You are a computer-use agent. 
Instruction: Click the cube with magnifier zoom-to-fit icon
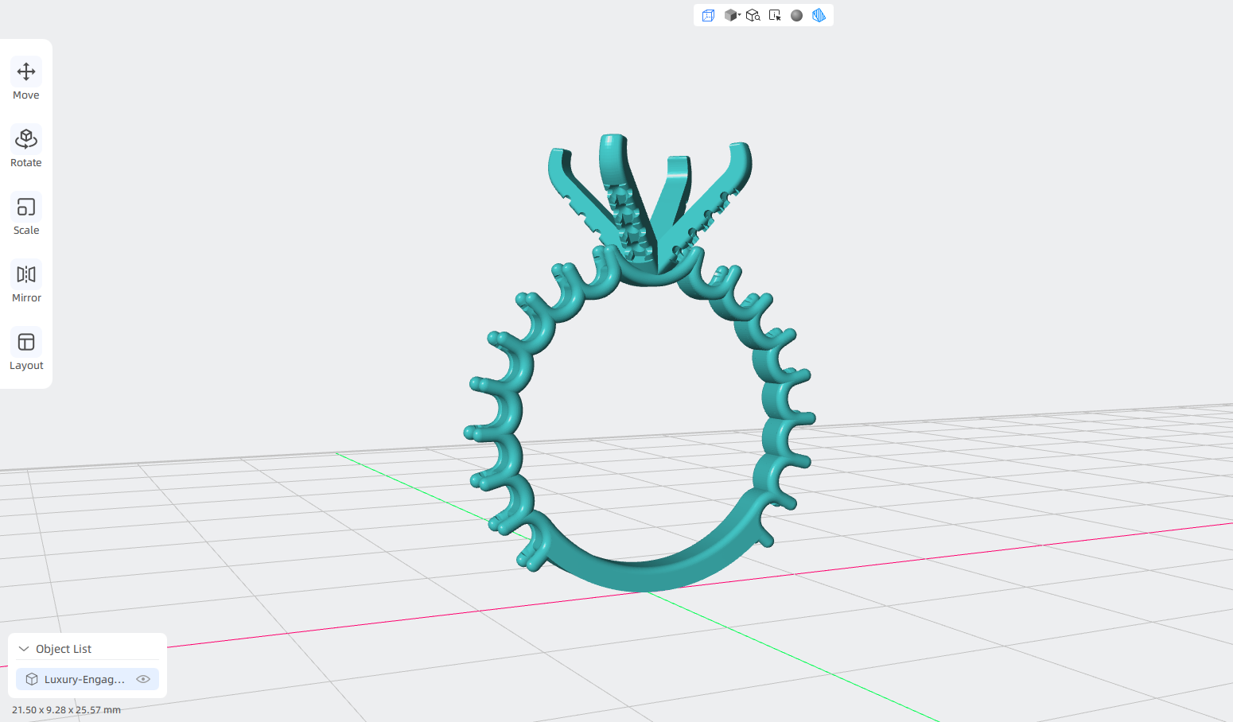click(x=753, y=15)
